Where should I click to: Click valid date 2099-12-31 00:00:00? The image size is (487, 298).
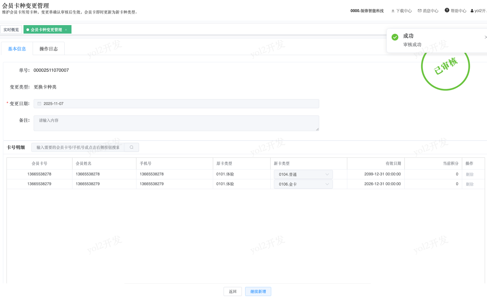383,174
